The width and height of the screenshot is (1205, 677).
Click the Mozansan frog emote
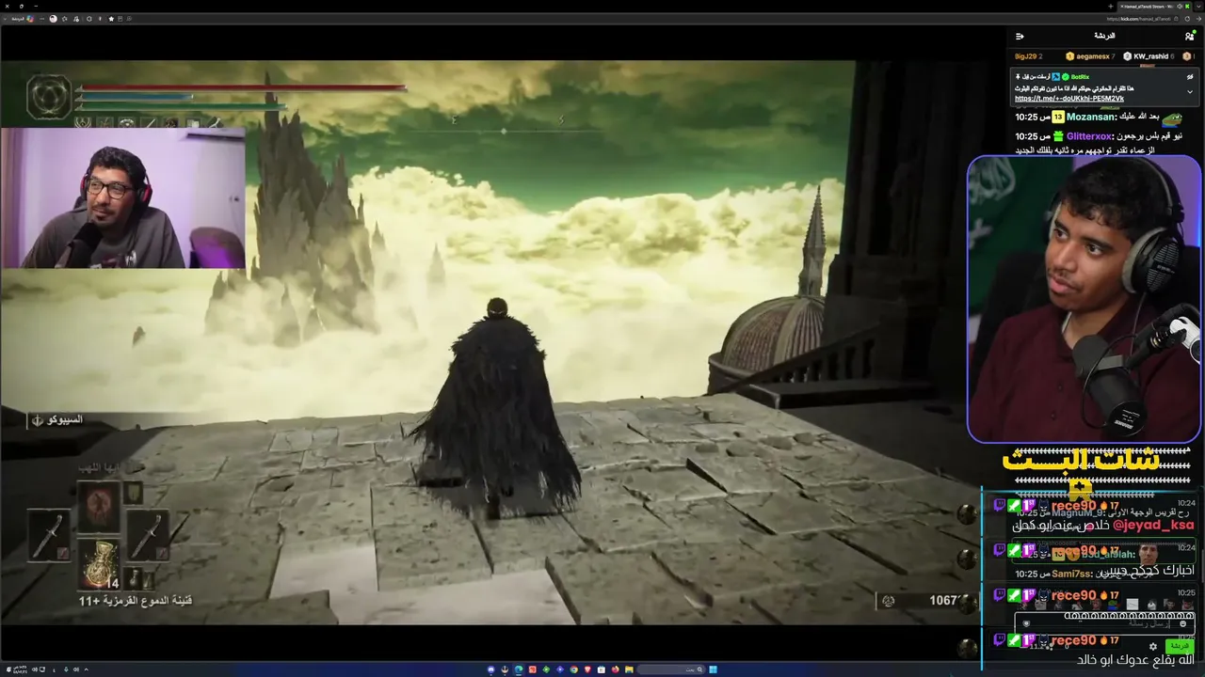coord(1172,118)
